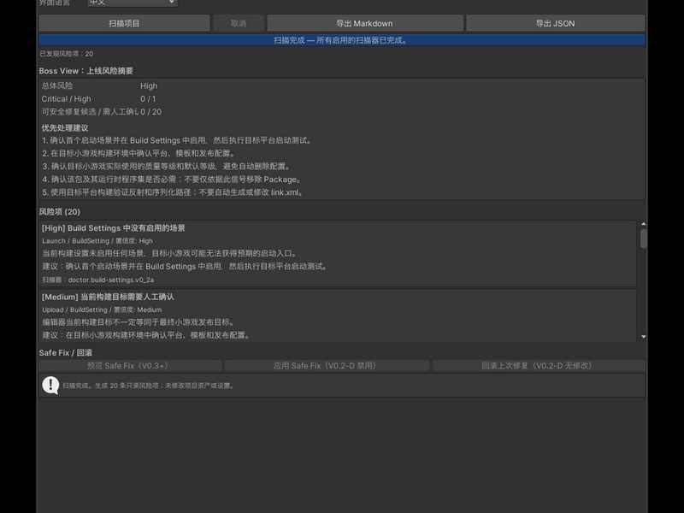The height and width of the screenshot is (513, 684).
Task: Open the 界面语言 language dropdown
Action: point(133,3)
